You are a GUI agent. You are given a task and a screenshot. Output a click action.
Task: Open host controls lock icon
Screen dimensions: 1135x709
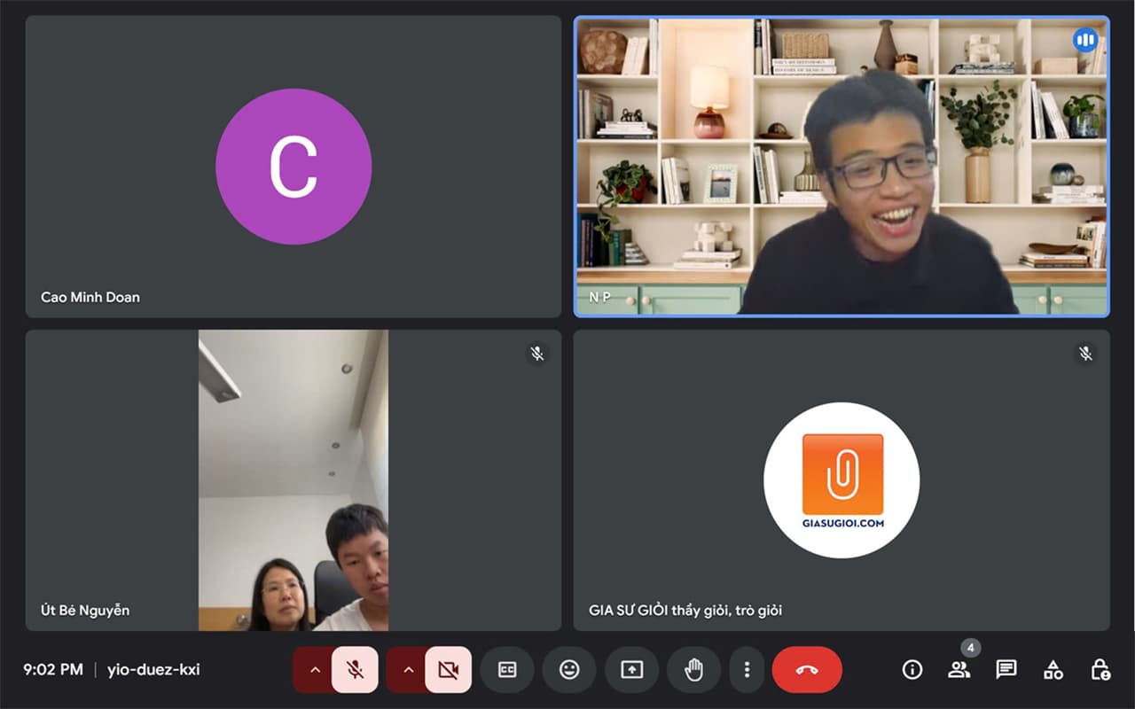pyautogui.click(x=1100, y=670)
